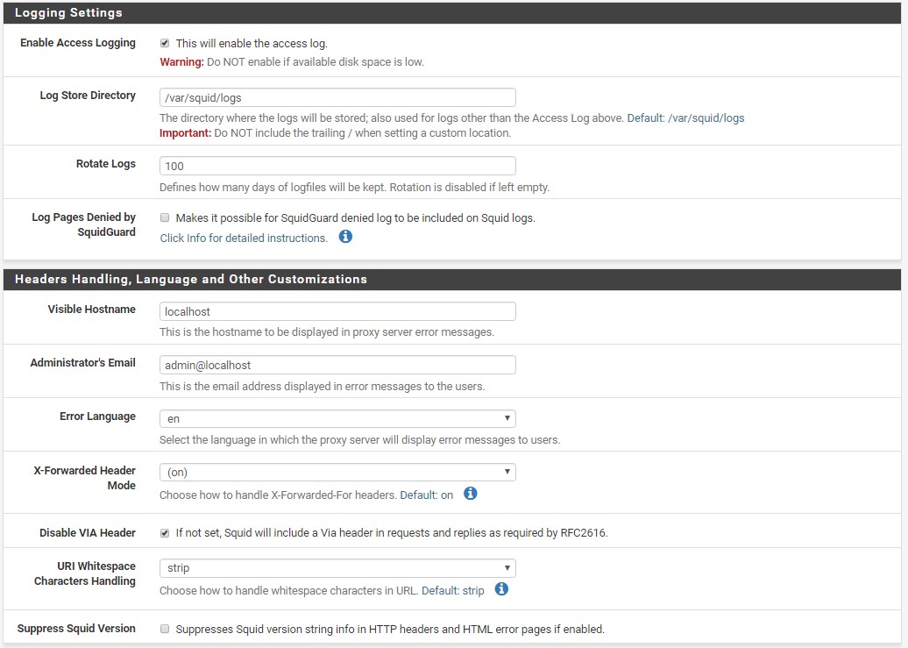Viewport: 908px width, 648px height.
Task: Click 'Click Info for detailed instructions' text
Action: click(x=244, y=238)
